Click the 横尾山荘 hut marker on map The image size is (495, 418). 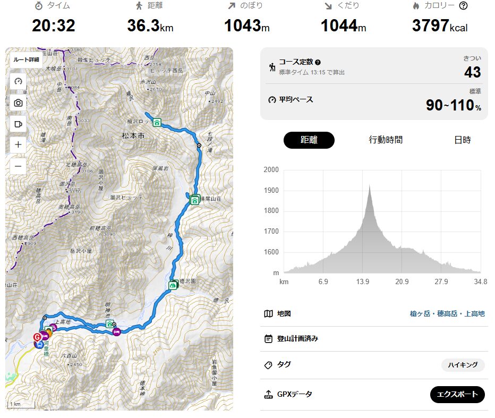coord(195,200)
